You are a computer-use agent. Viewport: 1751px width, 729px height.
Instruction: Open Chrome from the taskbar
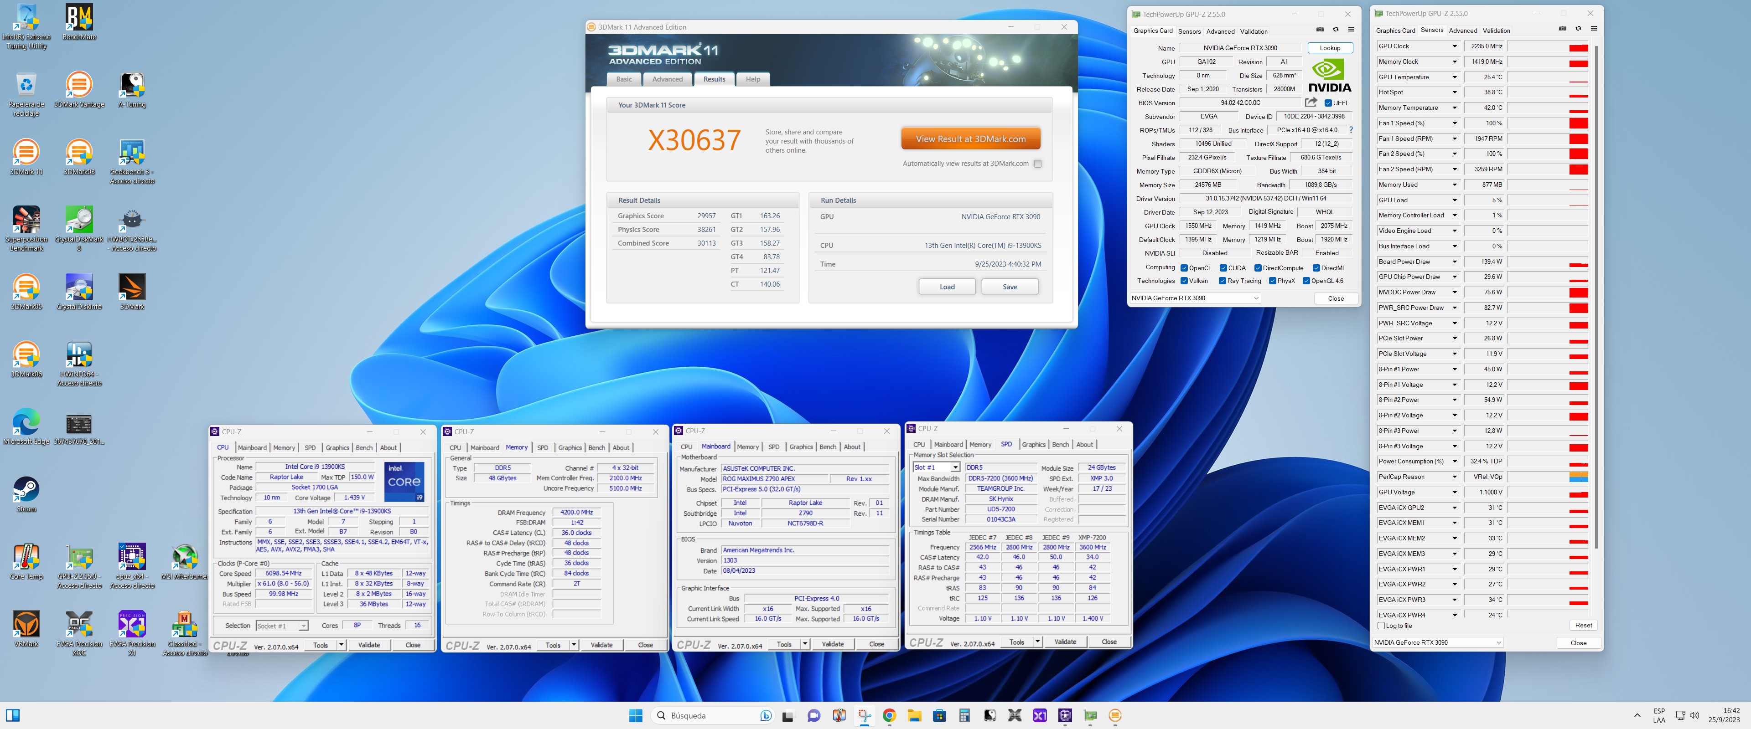pos(889,715)
